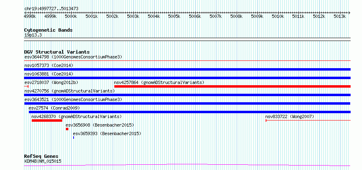Click the blue nsv1063881 variant bar
Viewport: 362px width, 170px height.
[x=187, y=78]
